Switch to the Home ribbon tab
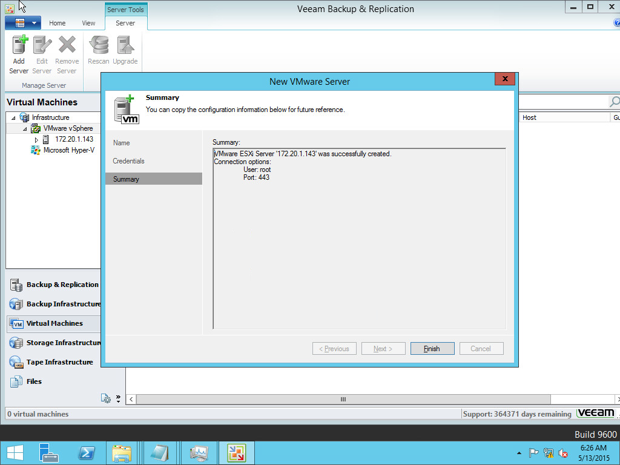The height and width of the screenshot is (465, 620). tap(58, 23)
